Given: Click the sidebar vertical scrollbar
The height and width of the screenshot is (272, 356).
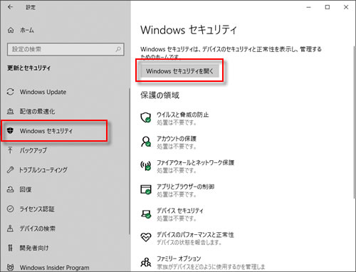Looking at the screenshot, I should tap(130, 162).
